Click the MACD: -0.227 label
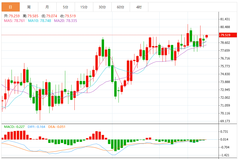The image size is (239, 159). tap(14, 127)
